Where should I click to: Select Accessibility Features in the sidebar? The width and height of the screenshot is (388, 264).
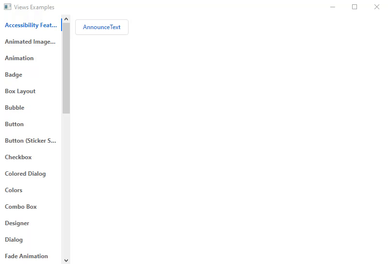coord(31,25)
